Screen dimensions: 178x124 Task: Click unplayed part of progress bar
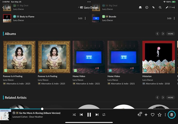111,109
